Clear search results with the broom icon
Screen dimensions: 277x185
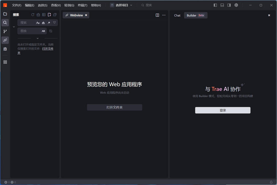click(x=38, y=15)
